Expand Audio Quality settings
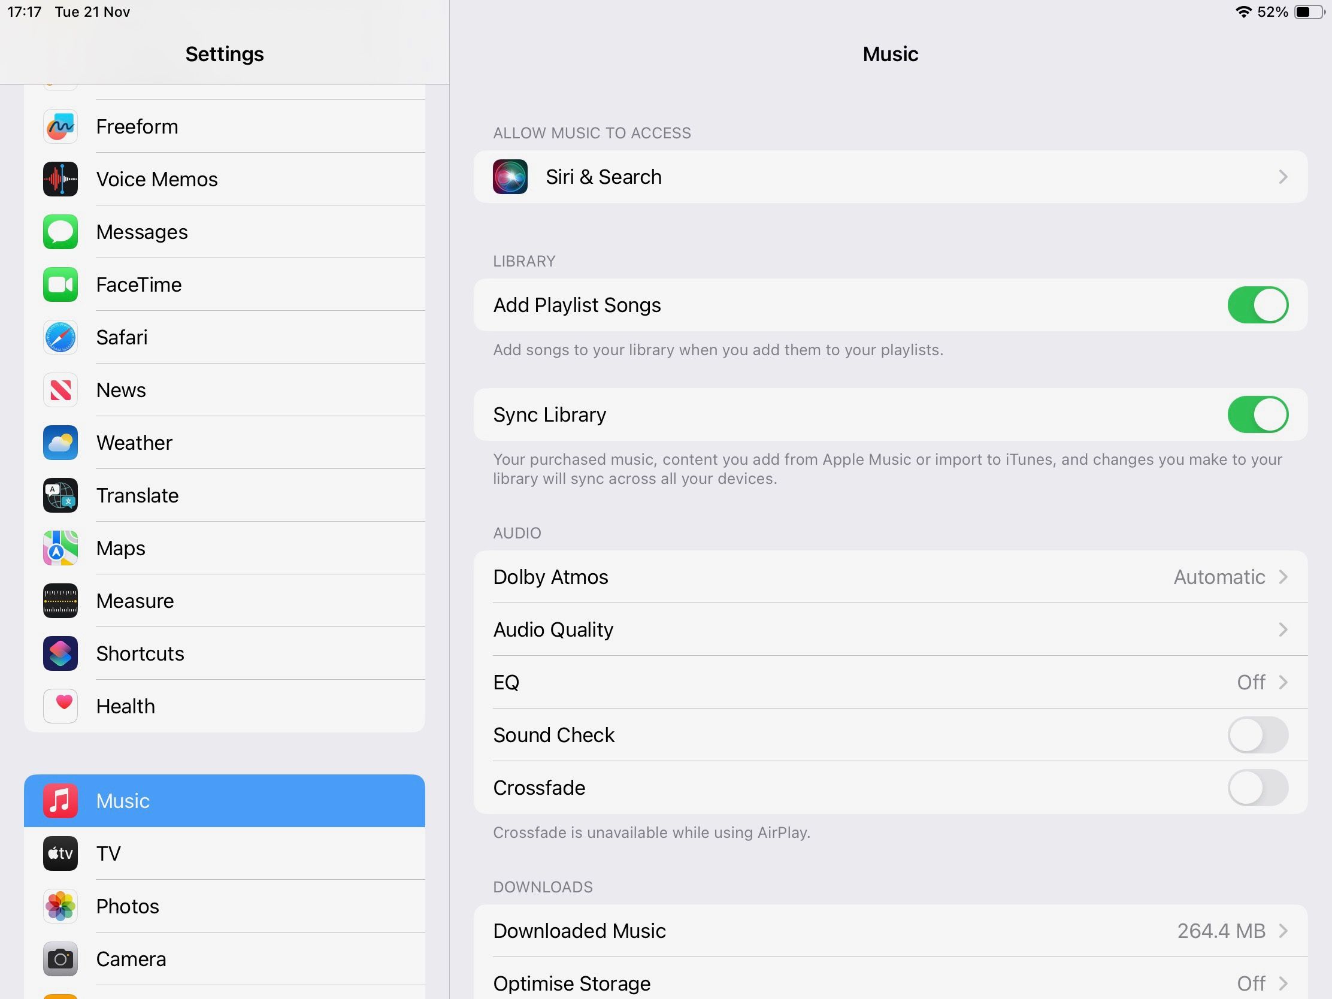1332x999 pixels. coord(891,629)
